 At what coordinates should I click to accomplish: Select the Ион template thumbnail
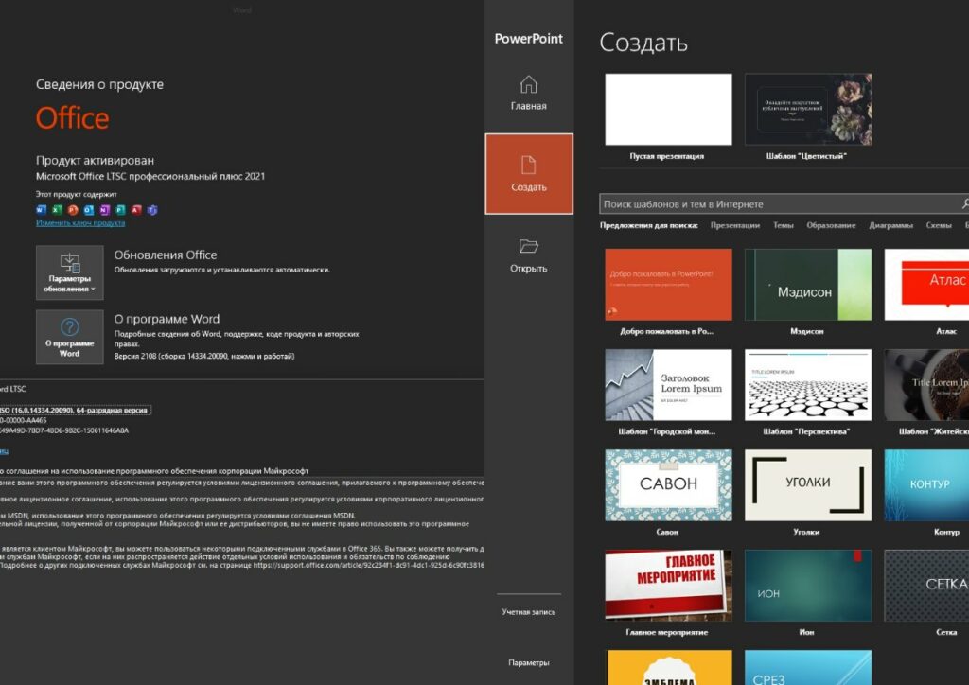tap(808, 586)
